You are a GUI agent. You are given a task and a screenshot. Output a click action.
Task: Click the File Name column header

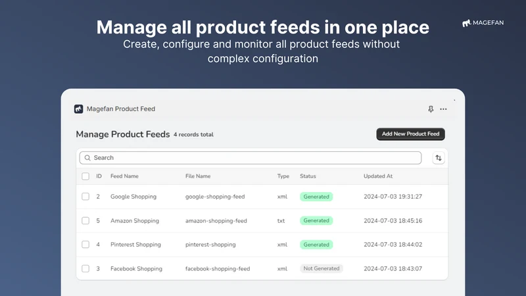pos(198,176)
